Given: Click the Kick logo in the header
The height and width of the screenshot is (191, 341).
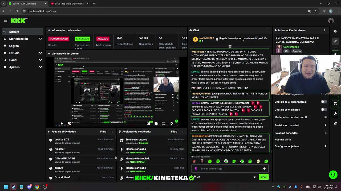Looking at the screenshot, I should [x=19, y=21].
